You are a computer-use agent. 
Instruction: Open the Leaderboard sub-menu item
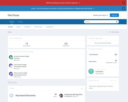point(49,27)
